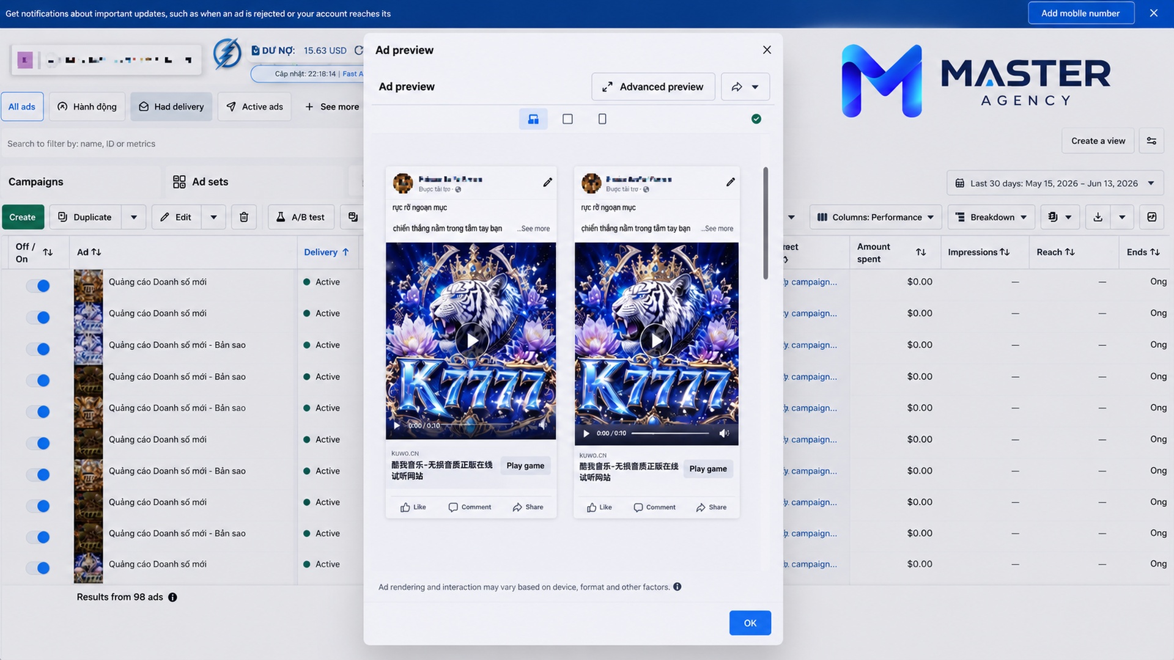1174x660 pixels.
Task: Click the right video's small play control
Action: (x=586, y=433)
